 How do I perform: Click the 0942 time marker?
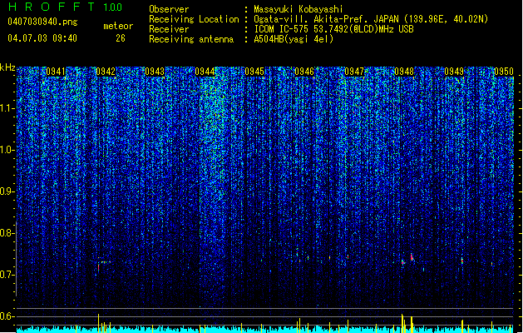(106, 72)
